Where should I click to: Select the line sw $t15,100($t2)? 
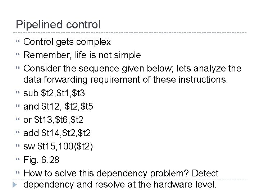click(x=58, y=147)
